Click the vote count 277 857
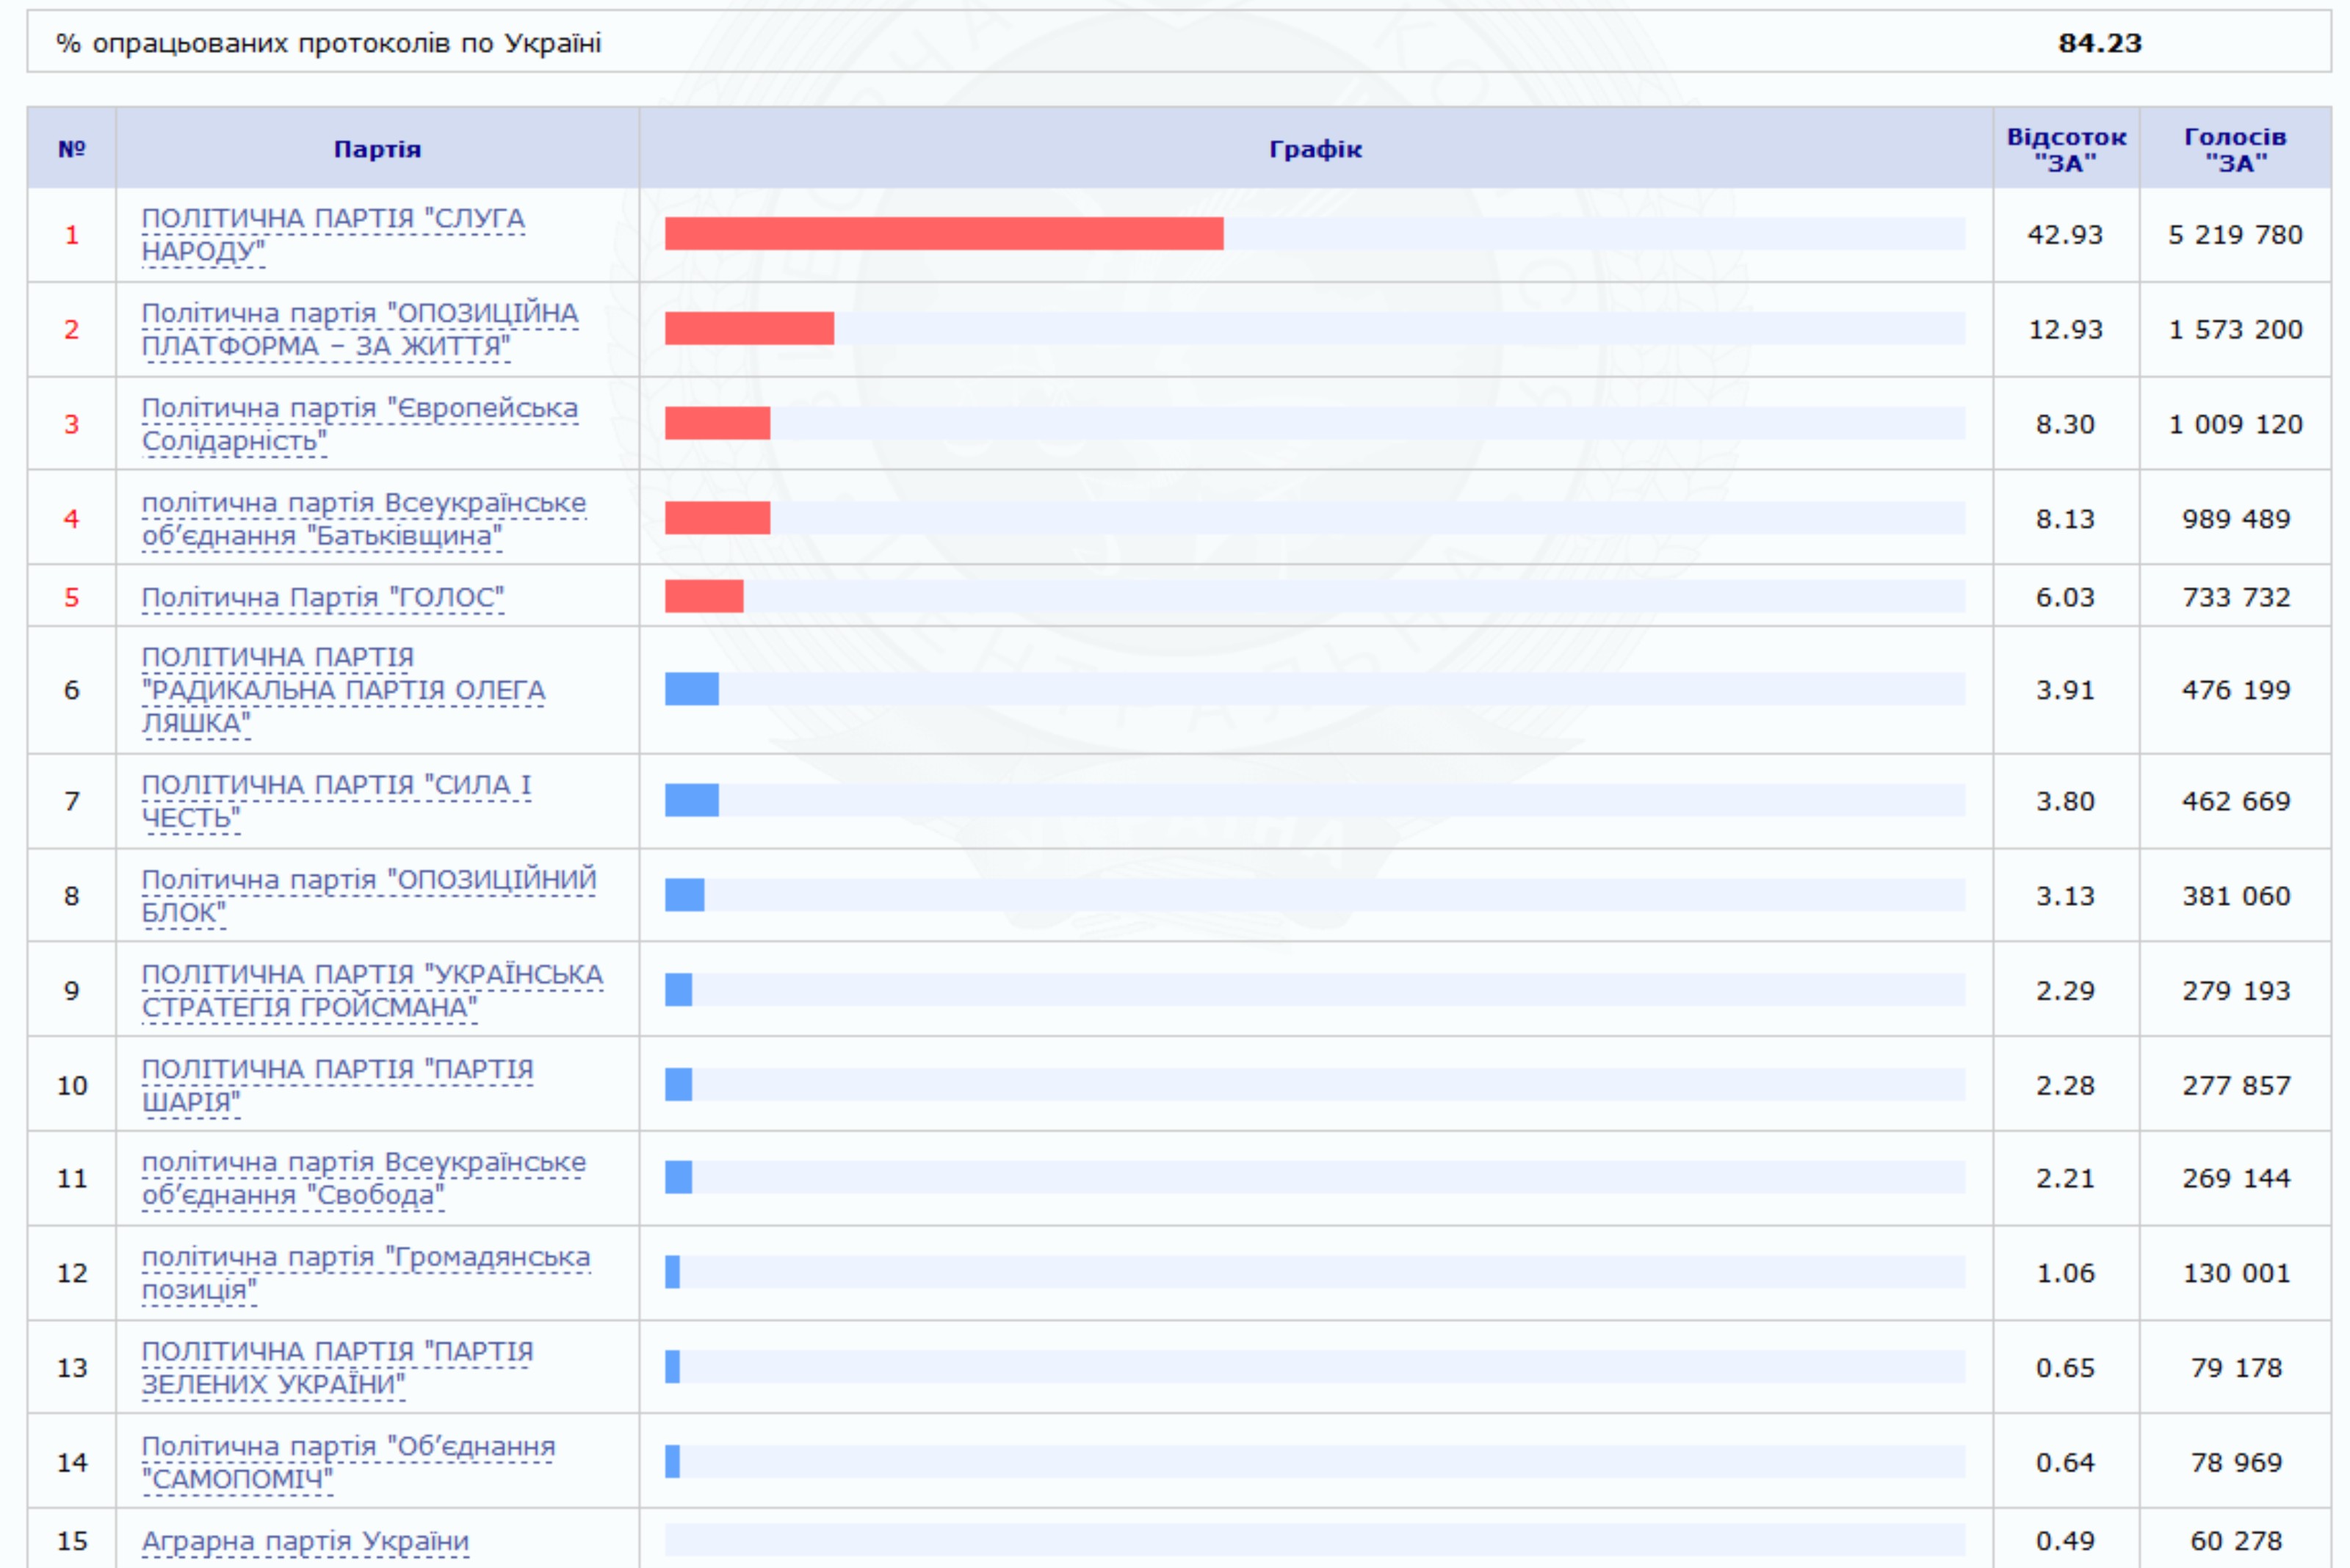The image size is (2350, 1568). tap(2237, 1086)
